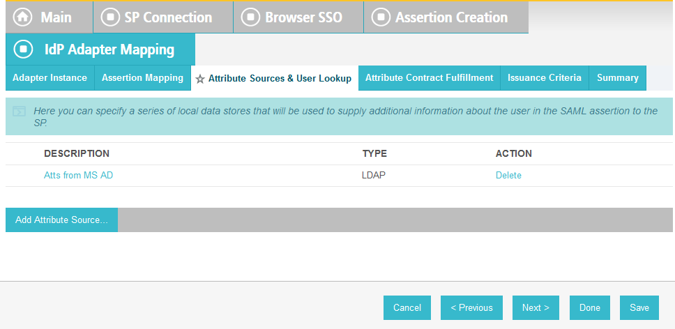Proceed with the Next button
Image resolution: width=675 pixels, height=329 pixels.
[x=536, y=307]
